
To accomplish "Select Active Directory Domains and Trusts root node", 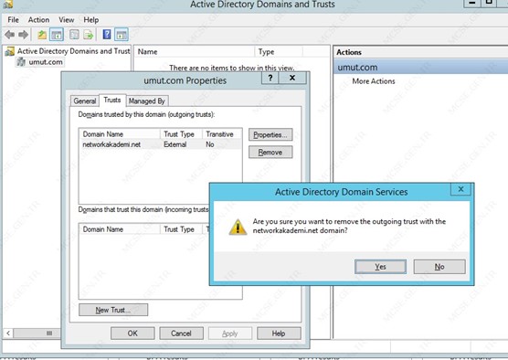I will [73, 51].
